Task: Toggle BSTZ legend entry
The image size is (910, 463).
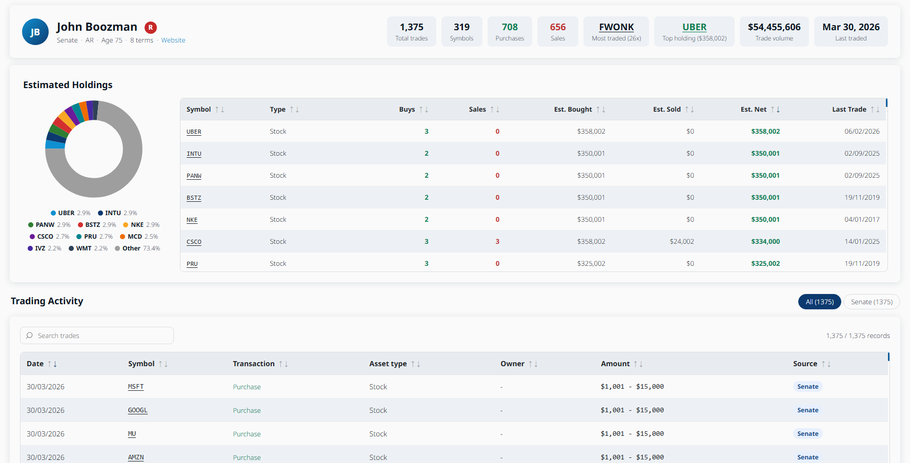Action: 97,225
